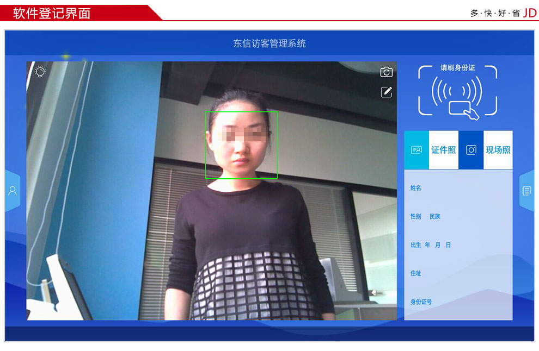This screenshot has width=539, height=351.
Task: Click the 民族 field
Action: [x=435, y=216]
